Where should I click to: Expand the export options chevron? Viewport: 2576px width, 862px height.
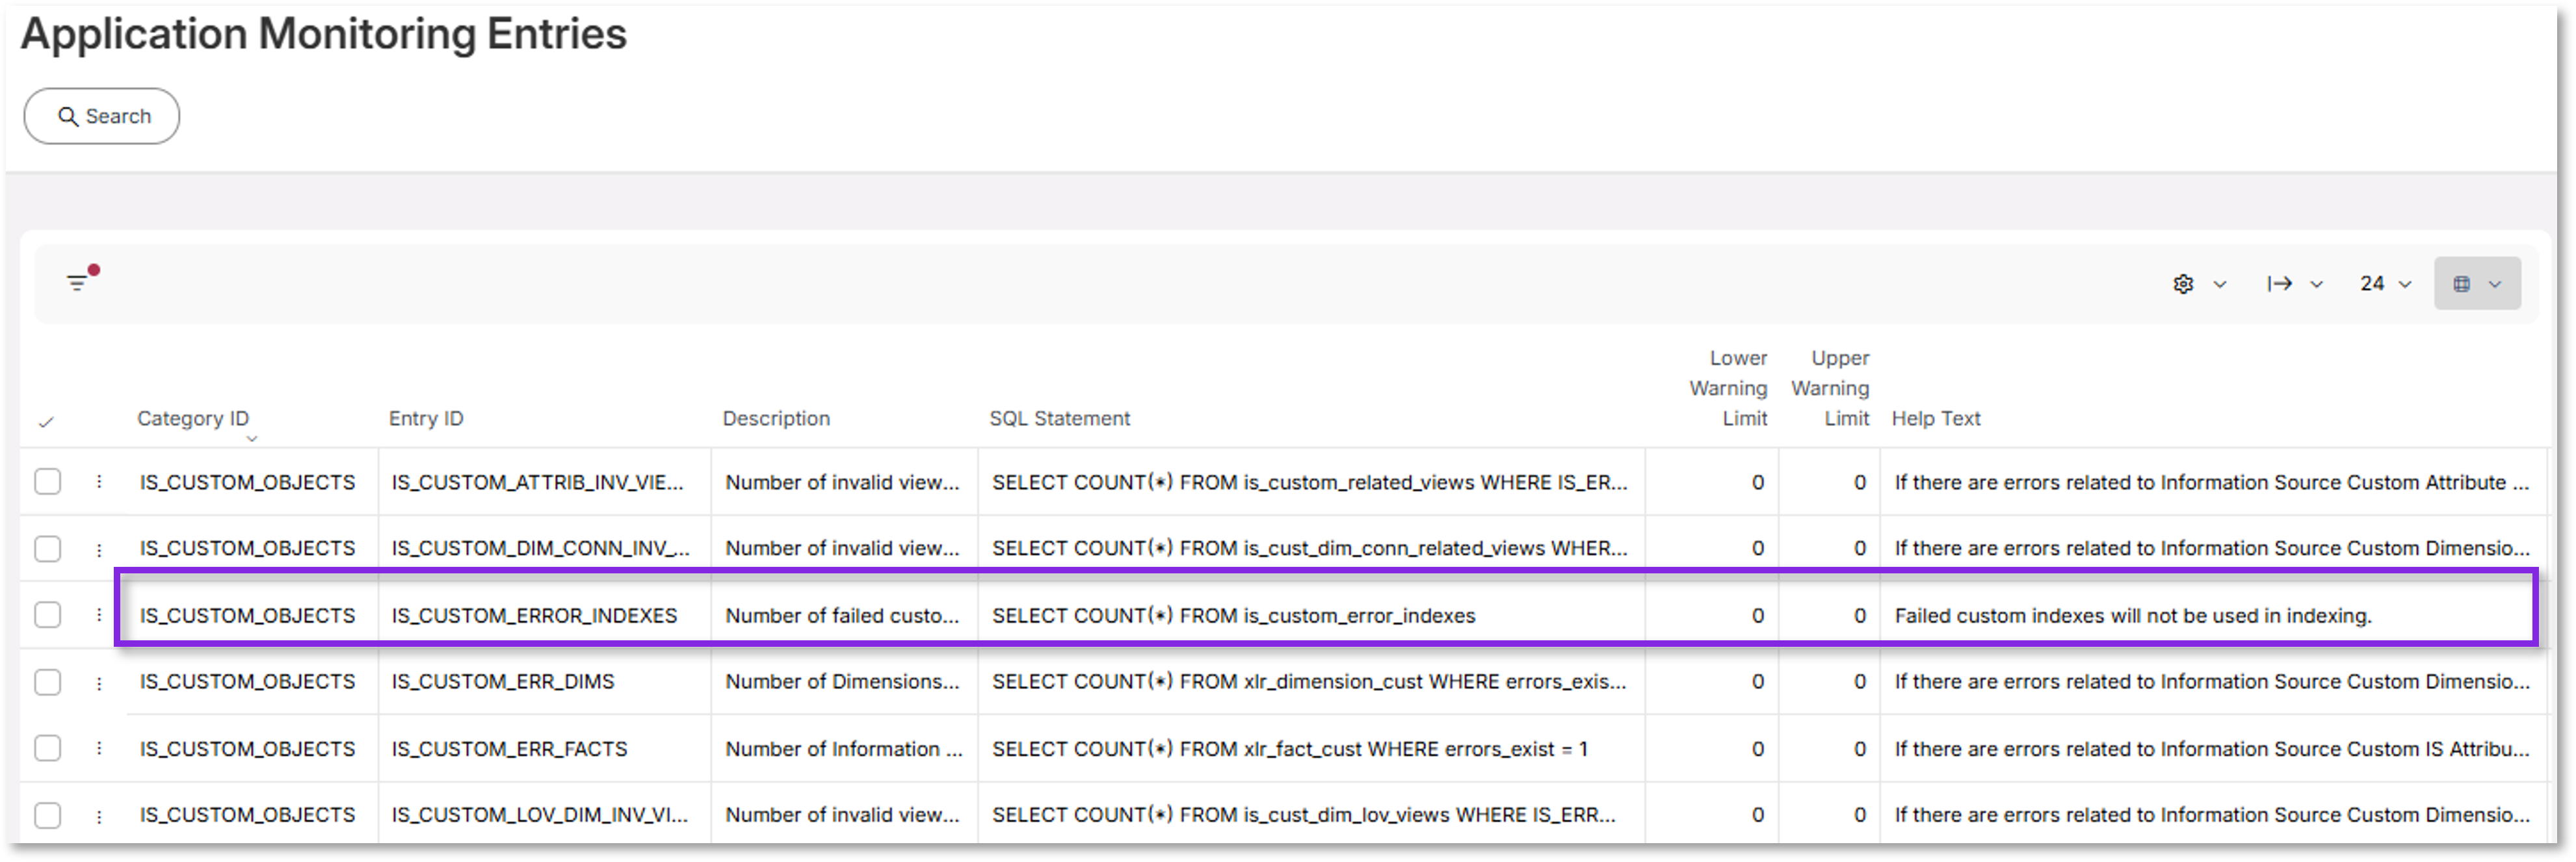point(2316,285)
